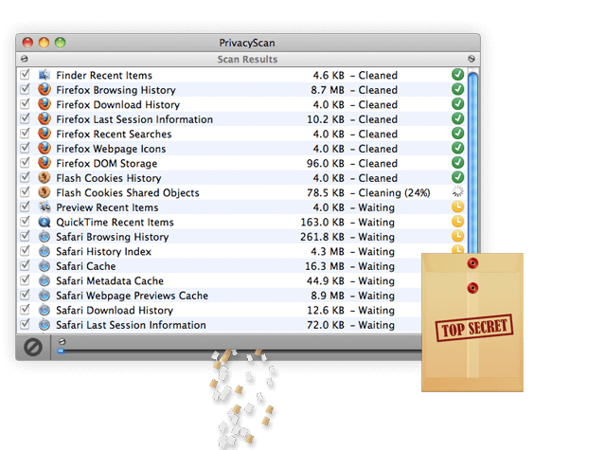This screenshot has width=605, height=450.
Task: Uncheck the QuickTime Recent Items checkbox
Action: pyautogui.click(x=25, y=221)
